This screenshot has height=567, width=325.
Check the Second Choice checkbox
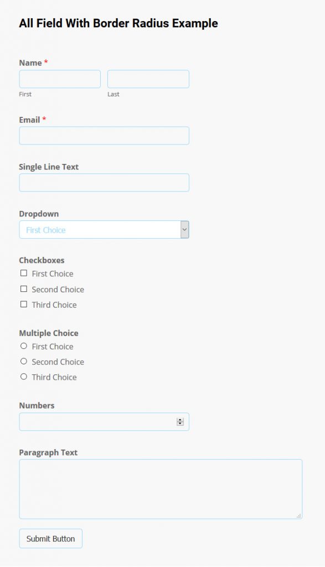(x=24, y=289)
